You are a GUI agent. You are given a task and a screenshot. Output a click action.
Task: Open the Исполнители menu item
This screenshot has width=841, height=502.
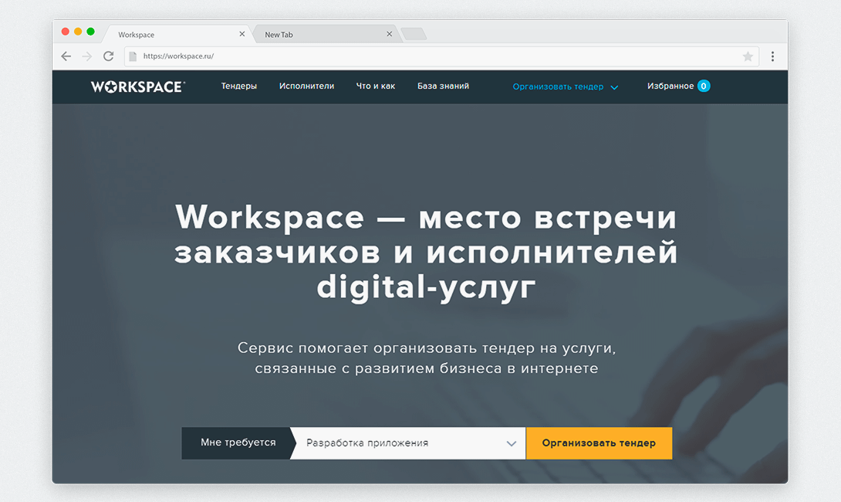click(x=306, y=86)
